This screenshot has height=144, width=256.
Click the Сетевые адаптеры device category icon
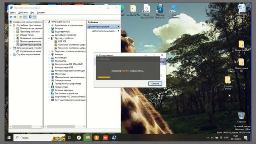tap(52, 90)
